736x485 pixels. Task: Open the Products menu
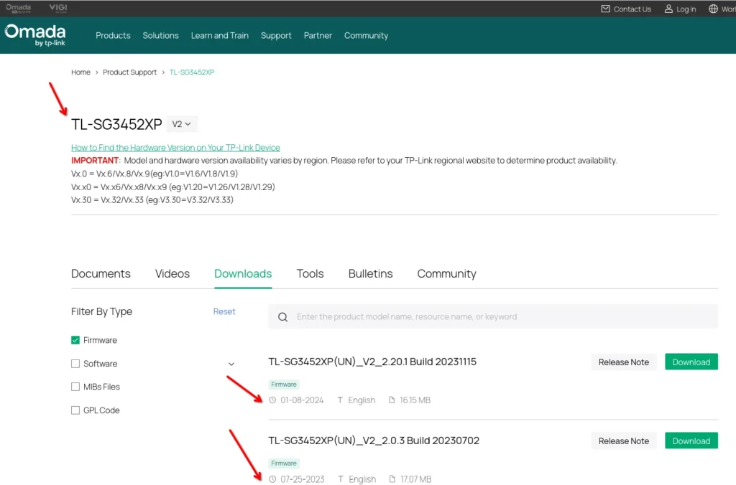(113, 36)
